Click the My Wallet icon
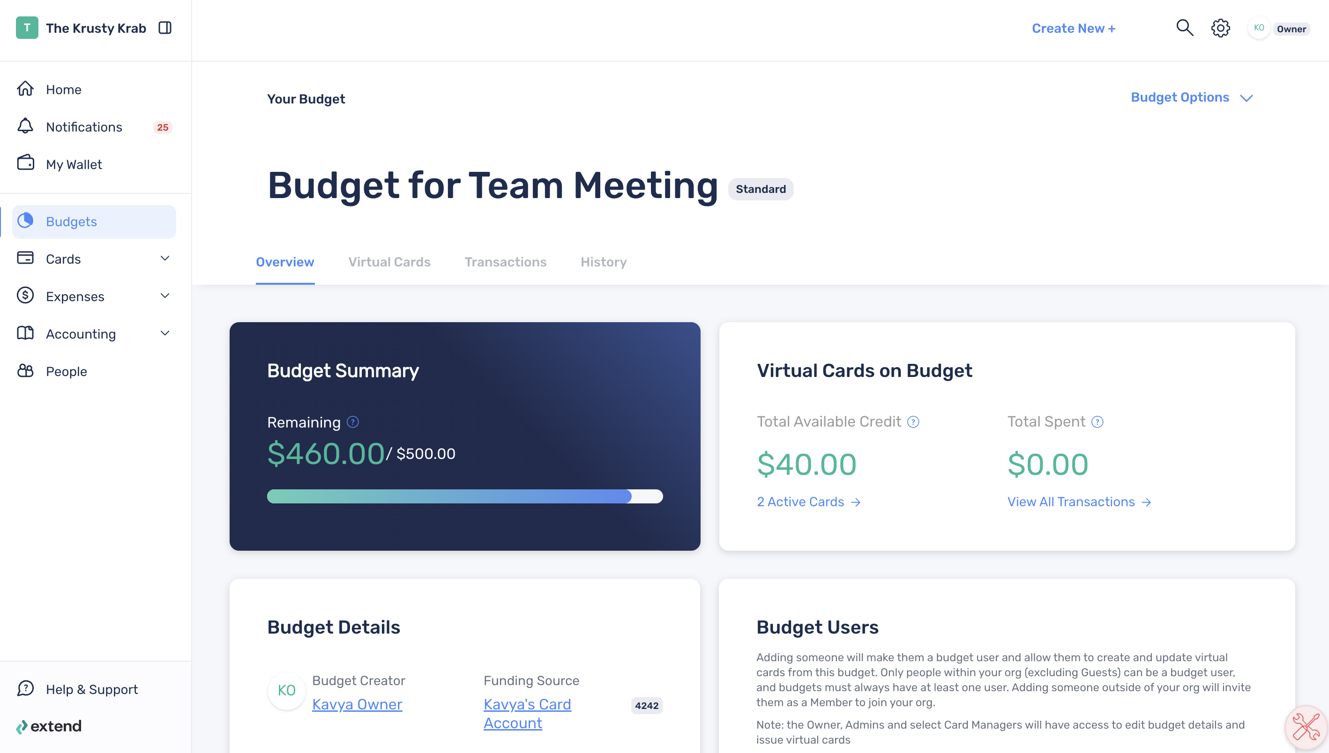The width and height of the screenshot is (1329, 753). point(25,163)
